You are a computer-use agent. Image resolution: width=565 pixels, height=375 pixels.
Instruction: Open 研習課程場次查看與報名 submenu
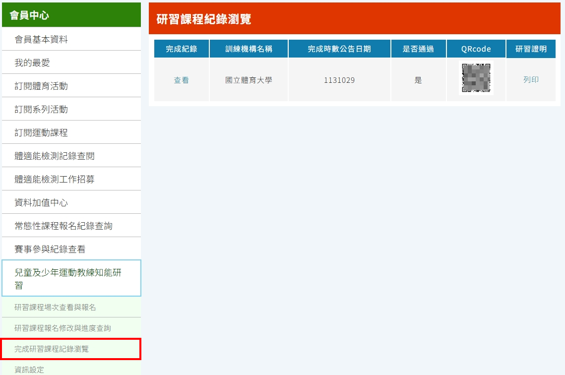coord(71,307)
